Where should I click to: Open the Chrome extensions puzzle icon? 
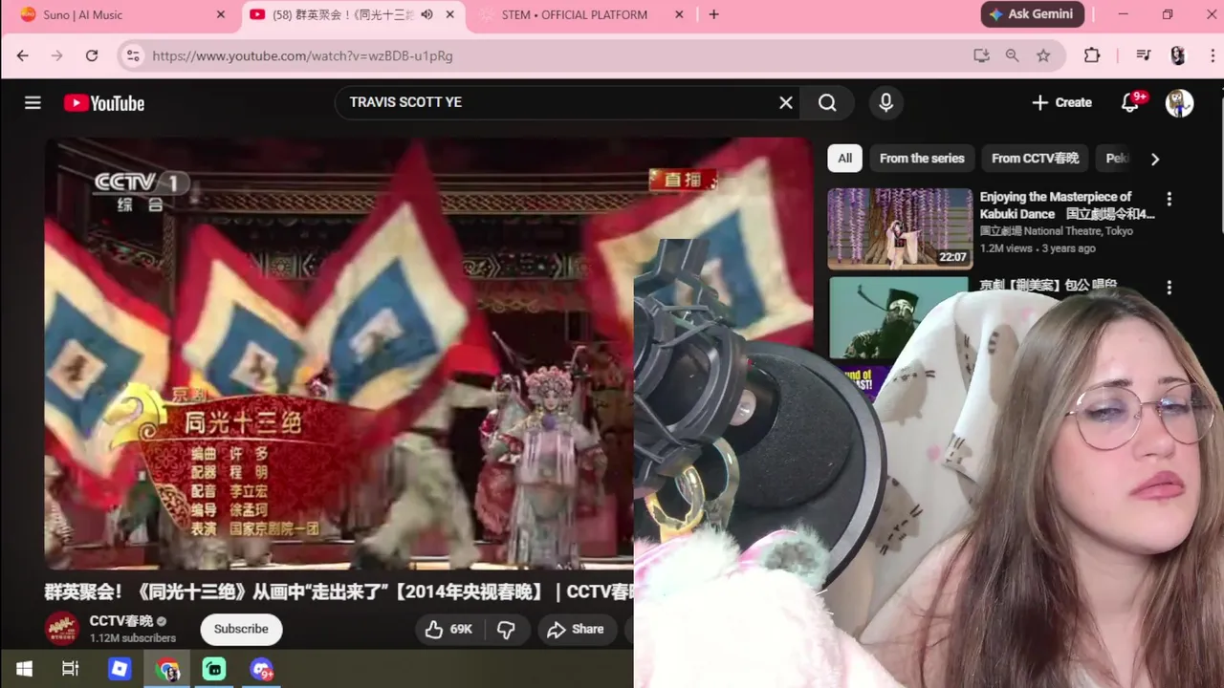[x=1092, y=55]
